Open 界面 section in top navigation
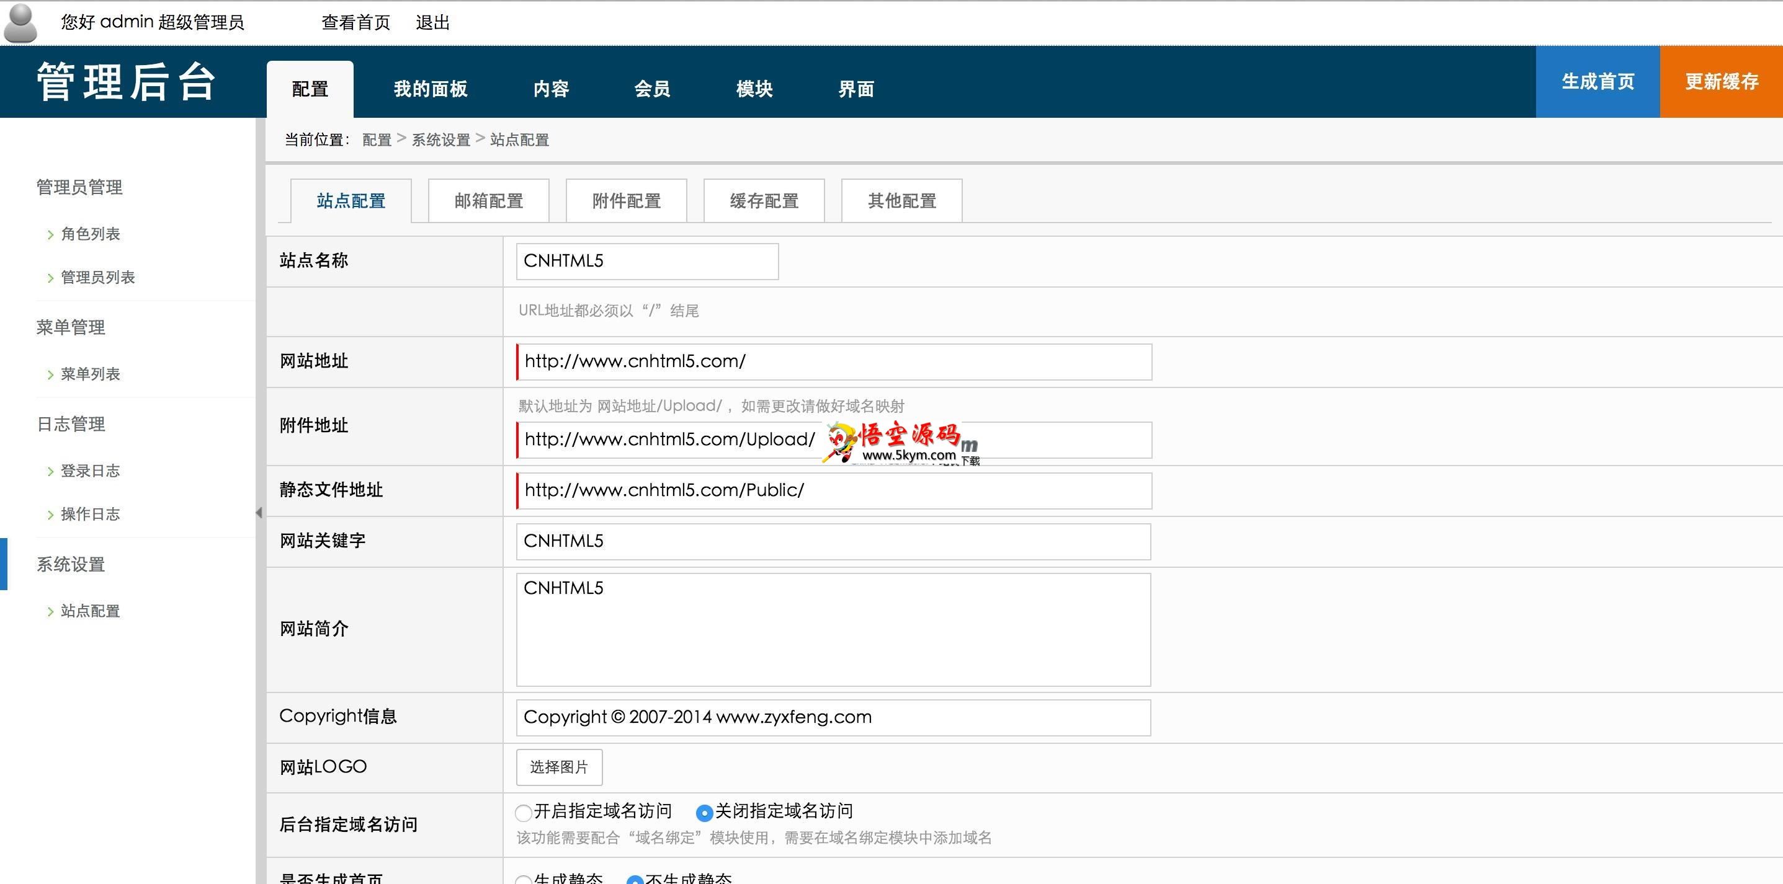 856,89
